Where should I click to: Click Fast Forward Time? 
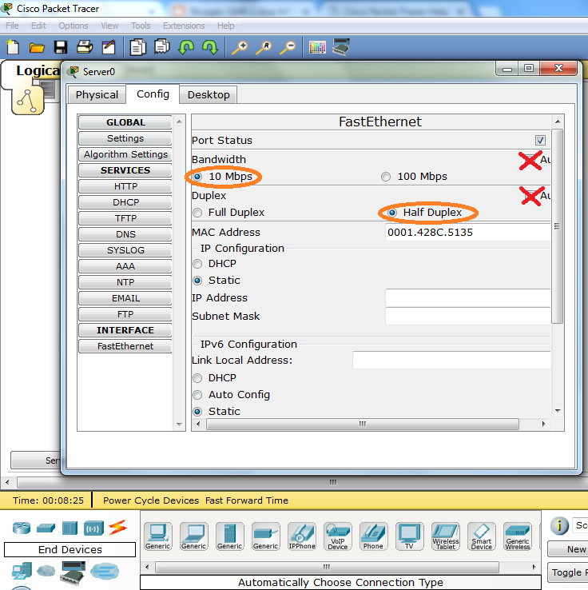pyautogui.click(x=247, y=500)
